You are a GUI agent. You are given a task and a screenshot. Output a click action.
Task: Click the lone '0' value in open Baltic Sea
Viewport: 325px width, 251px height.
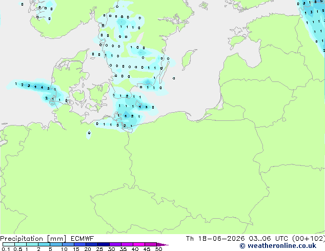click(174, 78)
